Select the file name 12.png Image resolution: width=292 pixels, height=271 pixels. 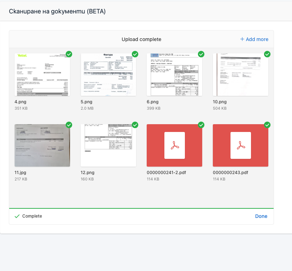[88, 173]
